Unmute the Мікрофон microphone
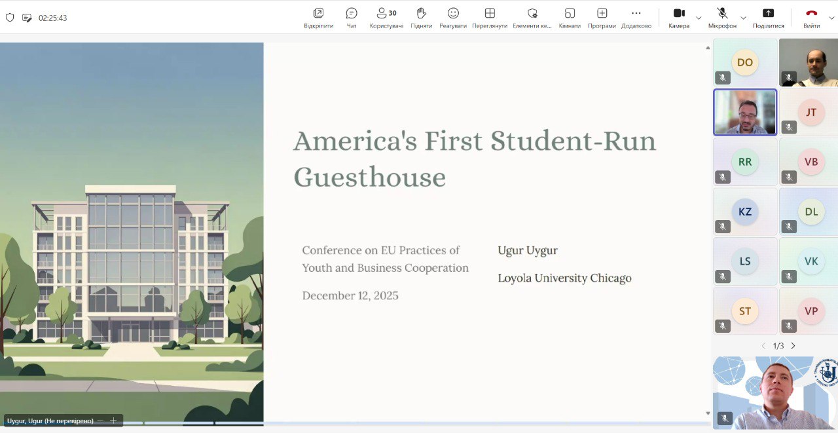Image resolution: width=838 pixels, height=433 pixels. click(x=722, y=14)
